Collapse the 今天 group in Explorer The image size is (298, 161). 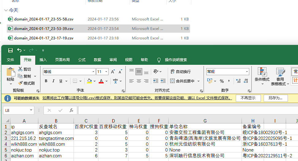coord(6,10)
